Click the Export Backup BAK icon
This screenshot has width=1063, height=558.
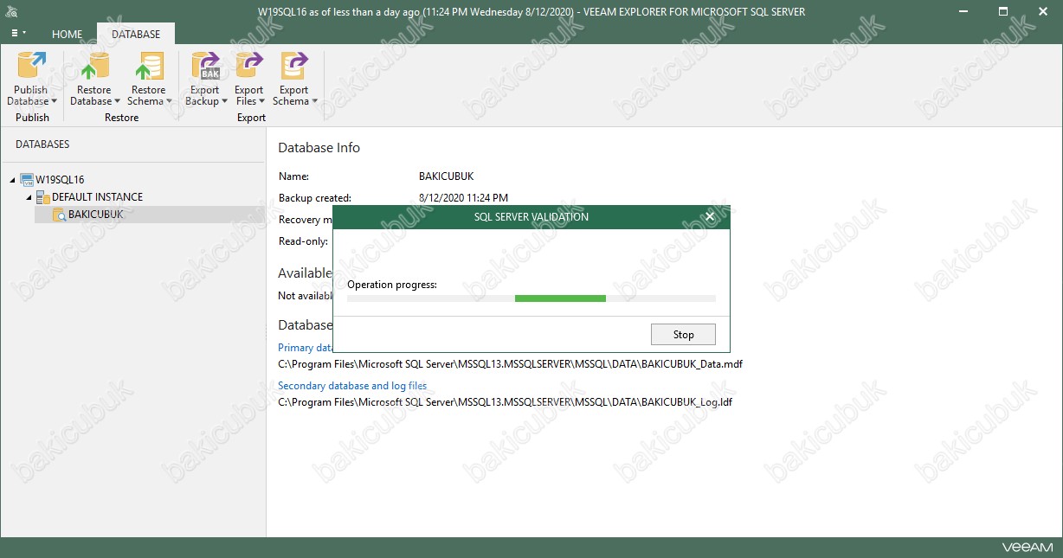click(205, 66)
